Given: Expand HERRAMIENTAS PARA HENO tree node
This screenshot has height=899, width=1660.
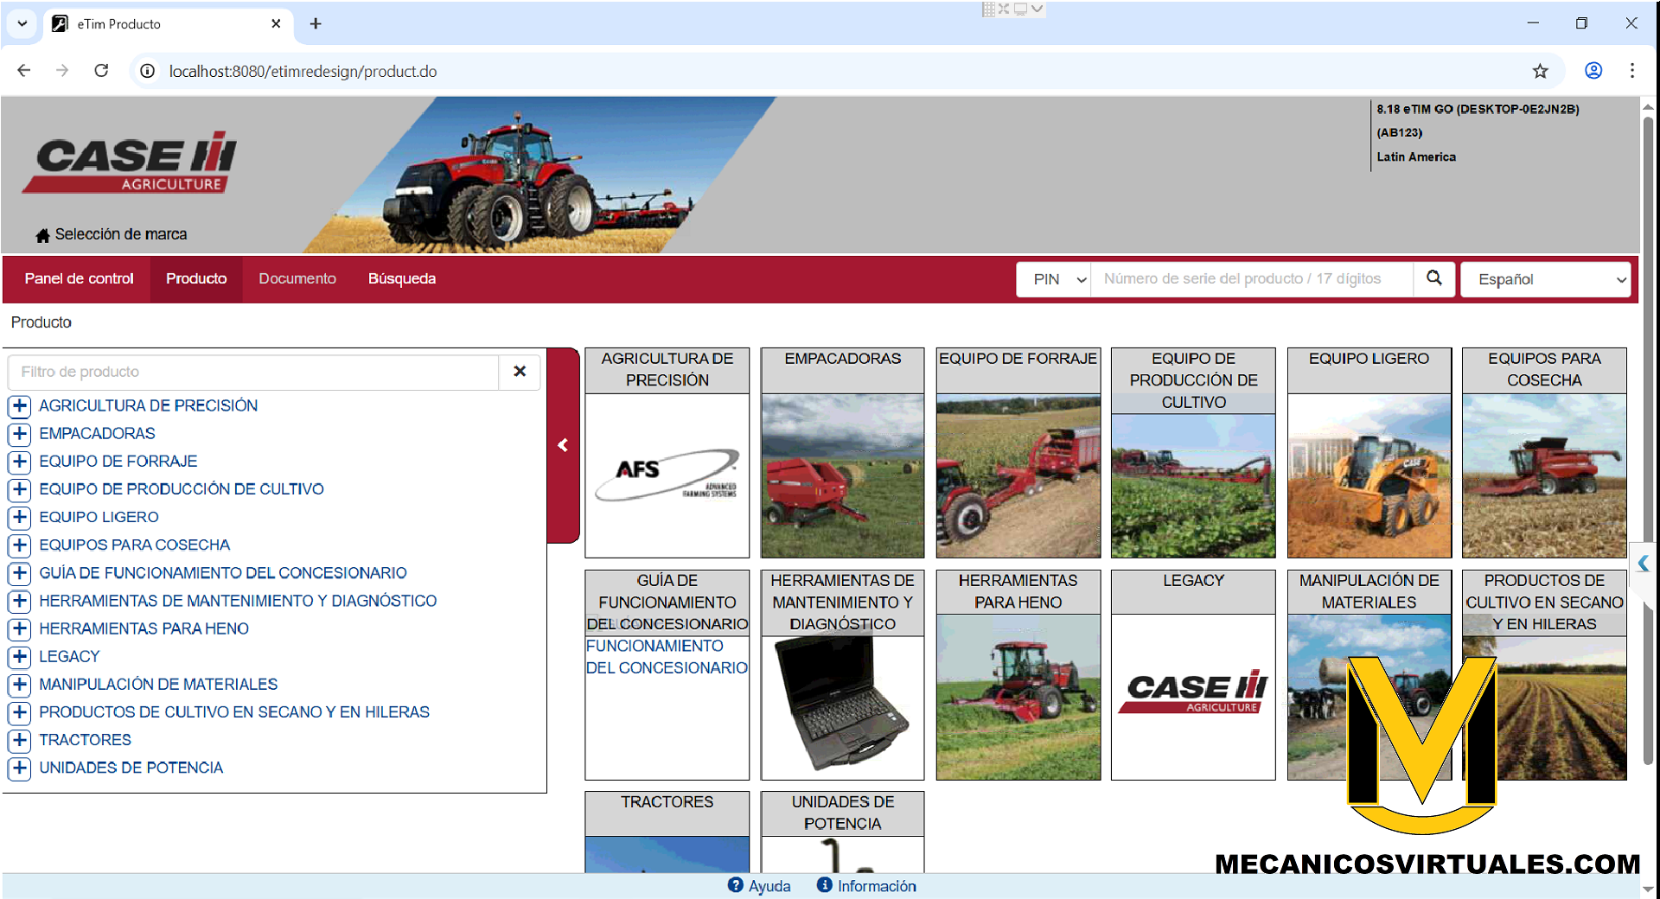Looking at the screenshot, I should tap(20, 629).
